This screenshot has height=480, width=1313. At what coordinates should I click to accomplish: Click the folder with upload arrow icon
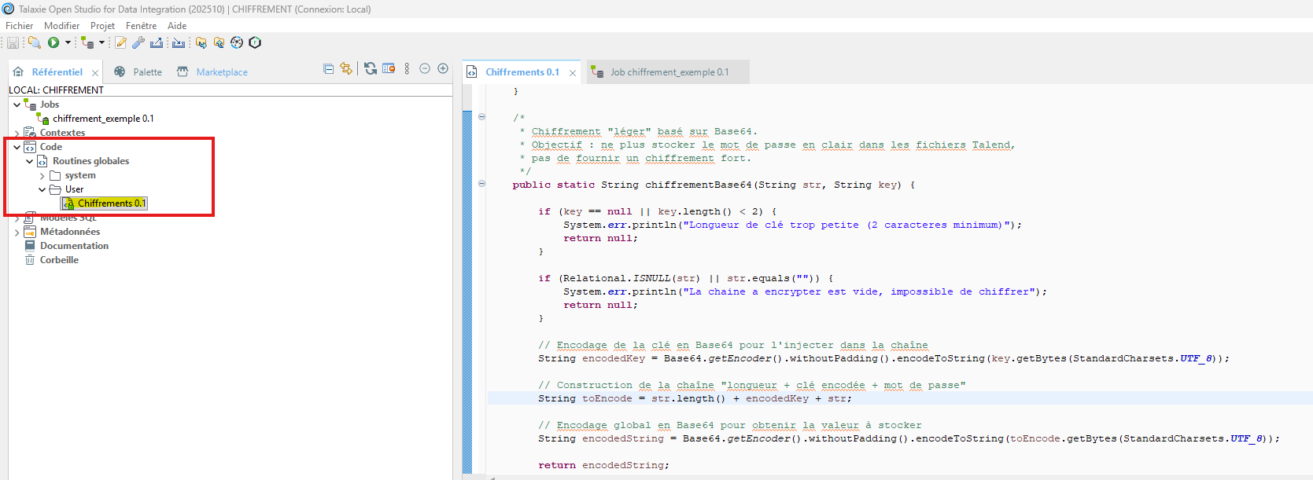pyautogui.click(x=219, y=42)
